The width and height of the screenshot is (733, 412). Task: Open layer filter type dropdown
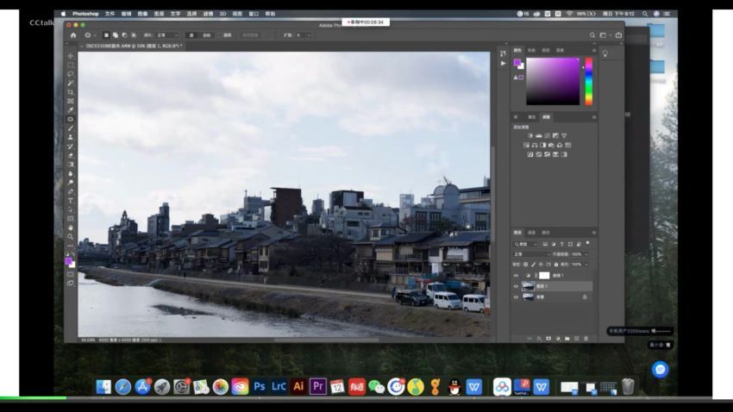coord(526,244)
